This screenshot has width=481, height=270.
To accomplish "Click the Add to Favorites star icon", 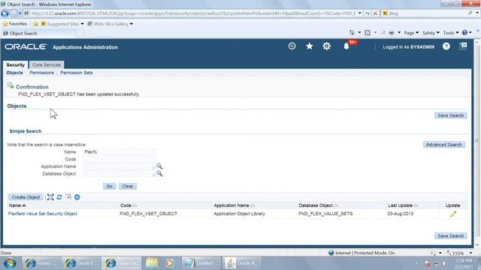I will 35,24.
